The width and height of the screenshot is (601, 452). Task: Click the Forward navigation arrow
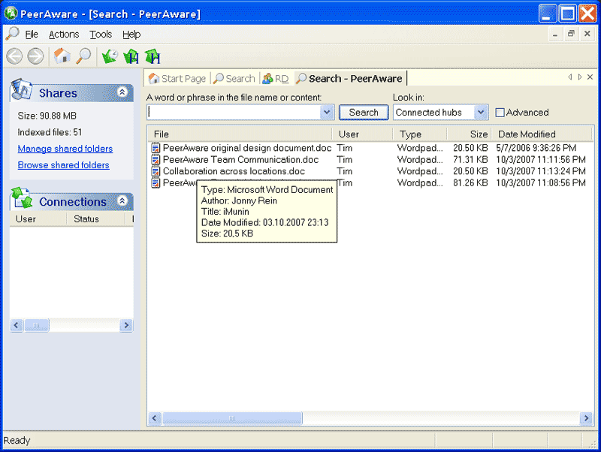click(x=35, y=56)
